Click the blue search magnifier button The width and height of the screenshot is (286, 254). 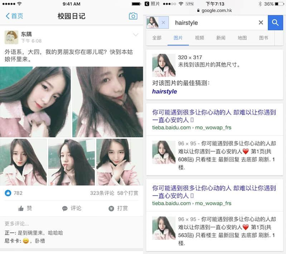point(275,23)
